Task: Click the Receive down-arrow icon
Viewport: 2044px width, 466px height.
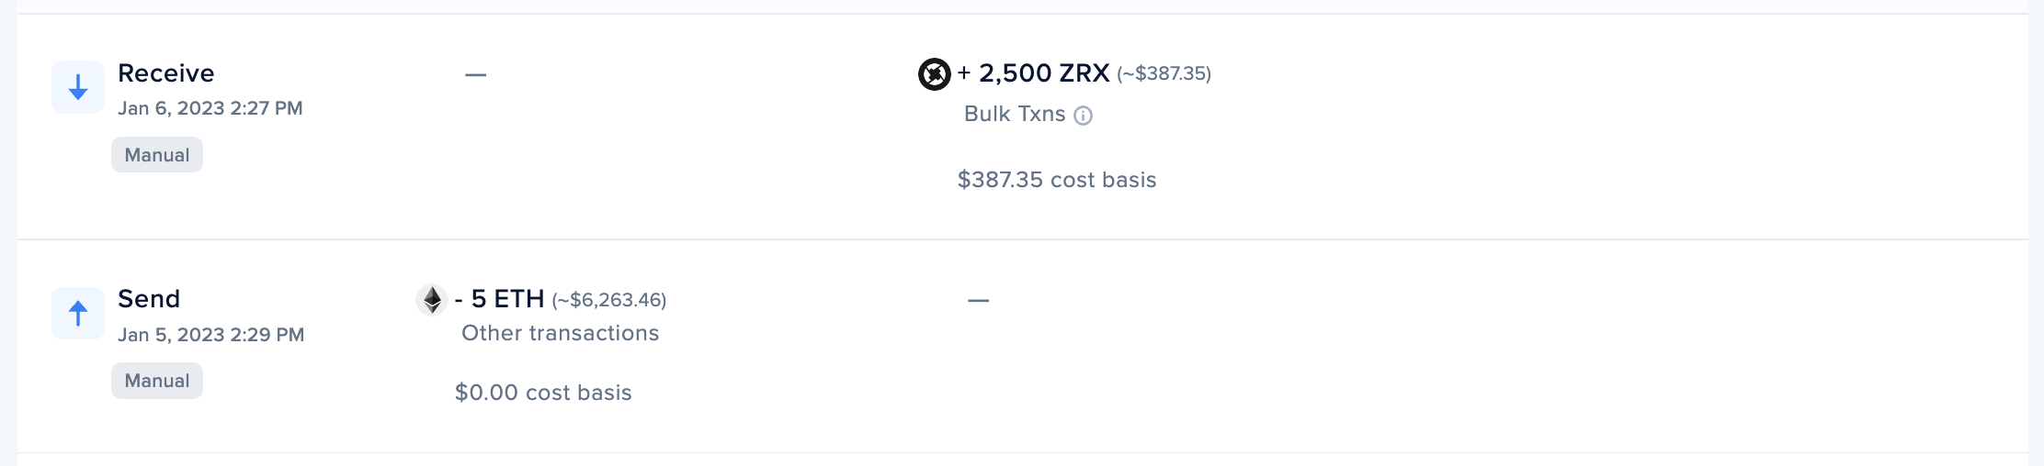Action: pos(78,87)
